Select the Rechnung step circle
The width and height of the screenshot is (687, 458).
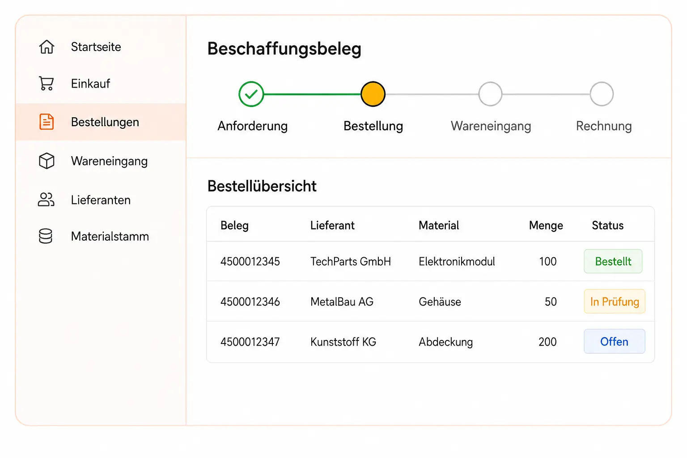point(602,94)
